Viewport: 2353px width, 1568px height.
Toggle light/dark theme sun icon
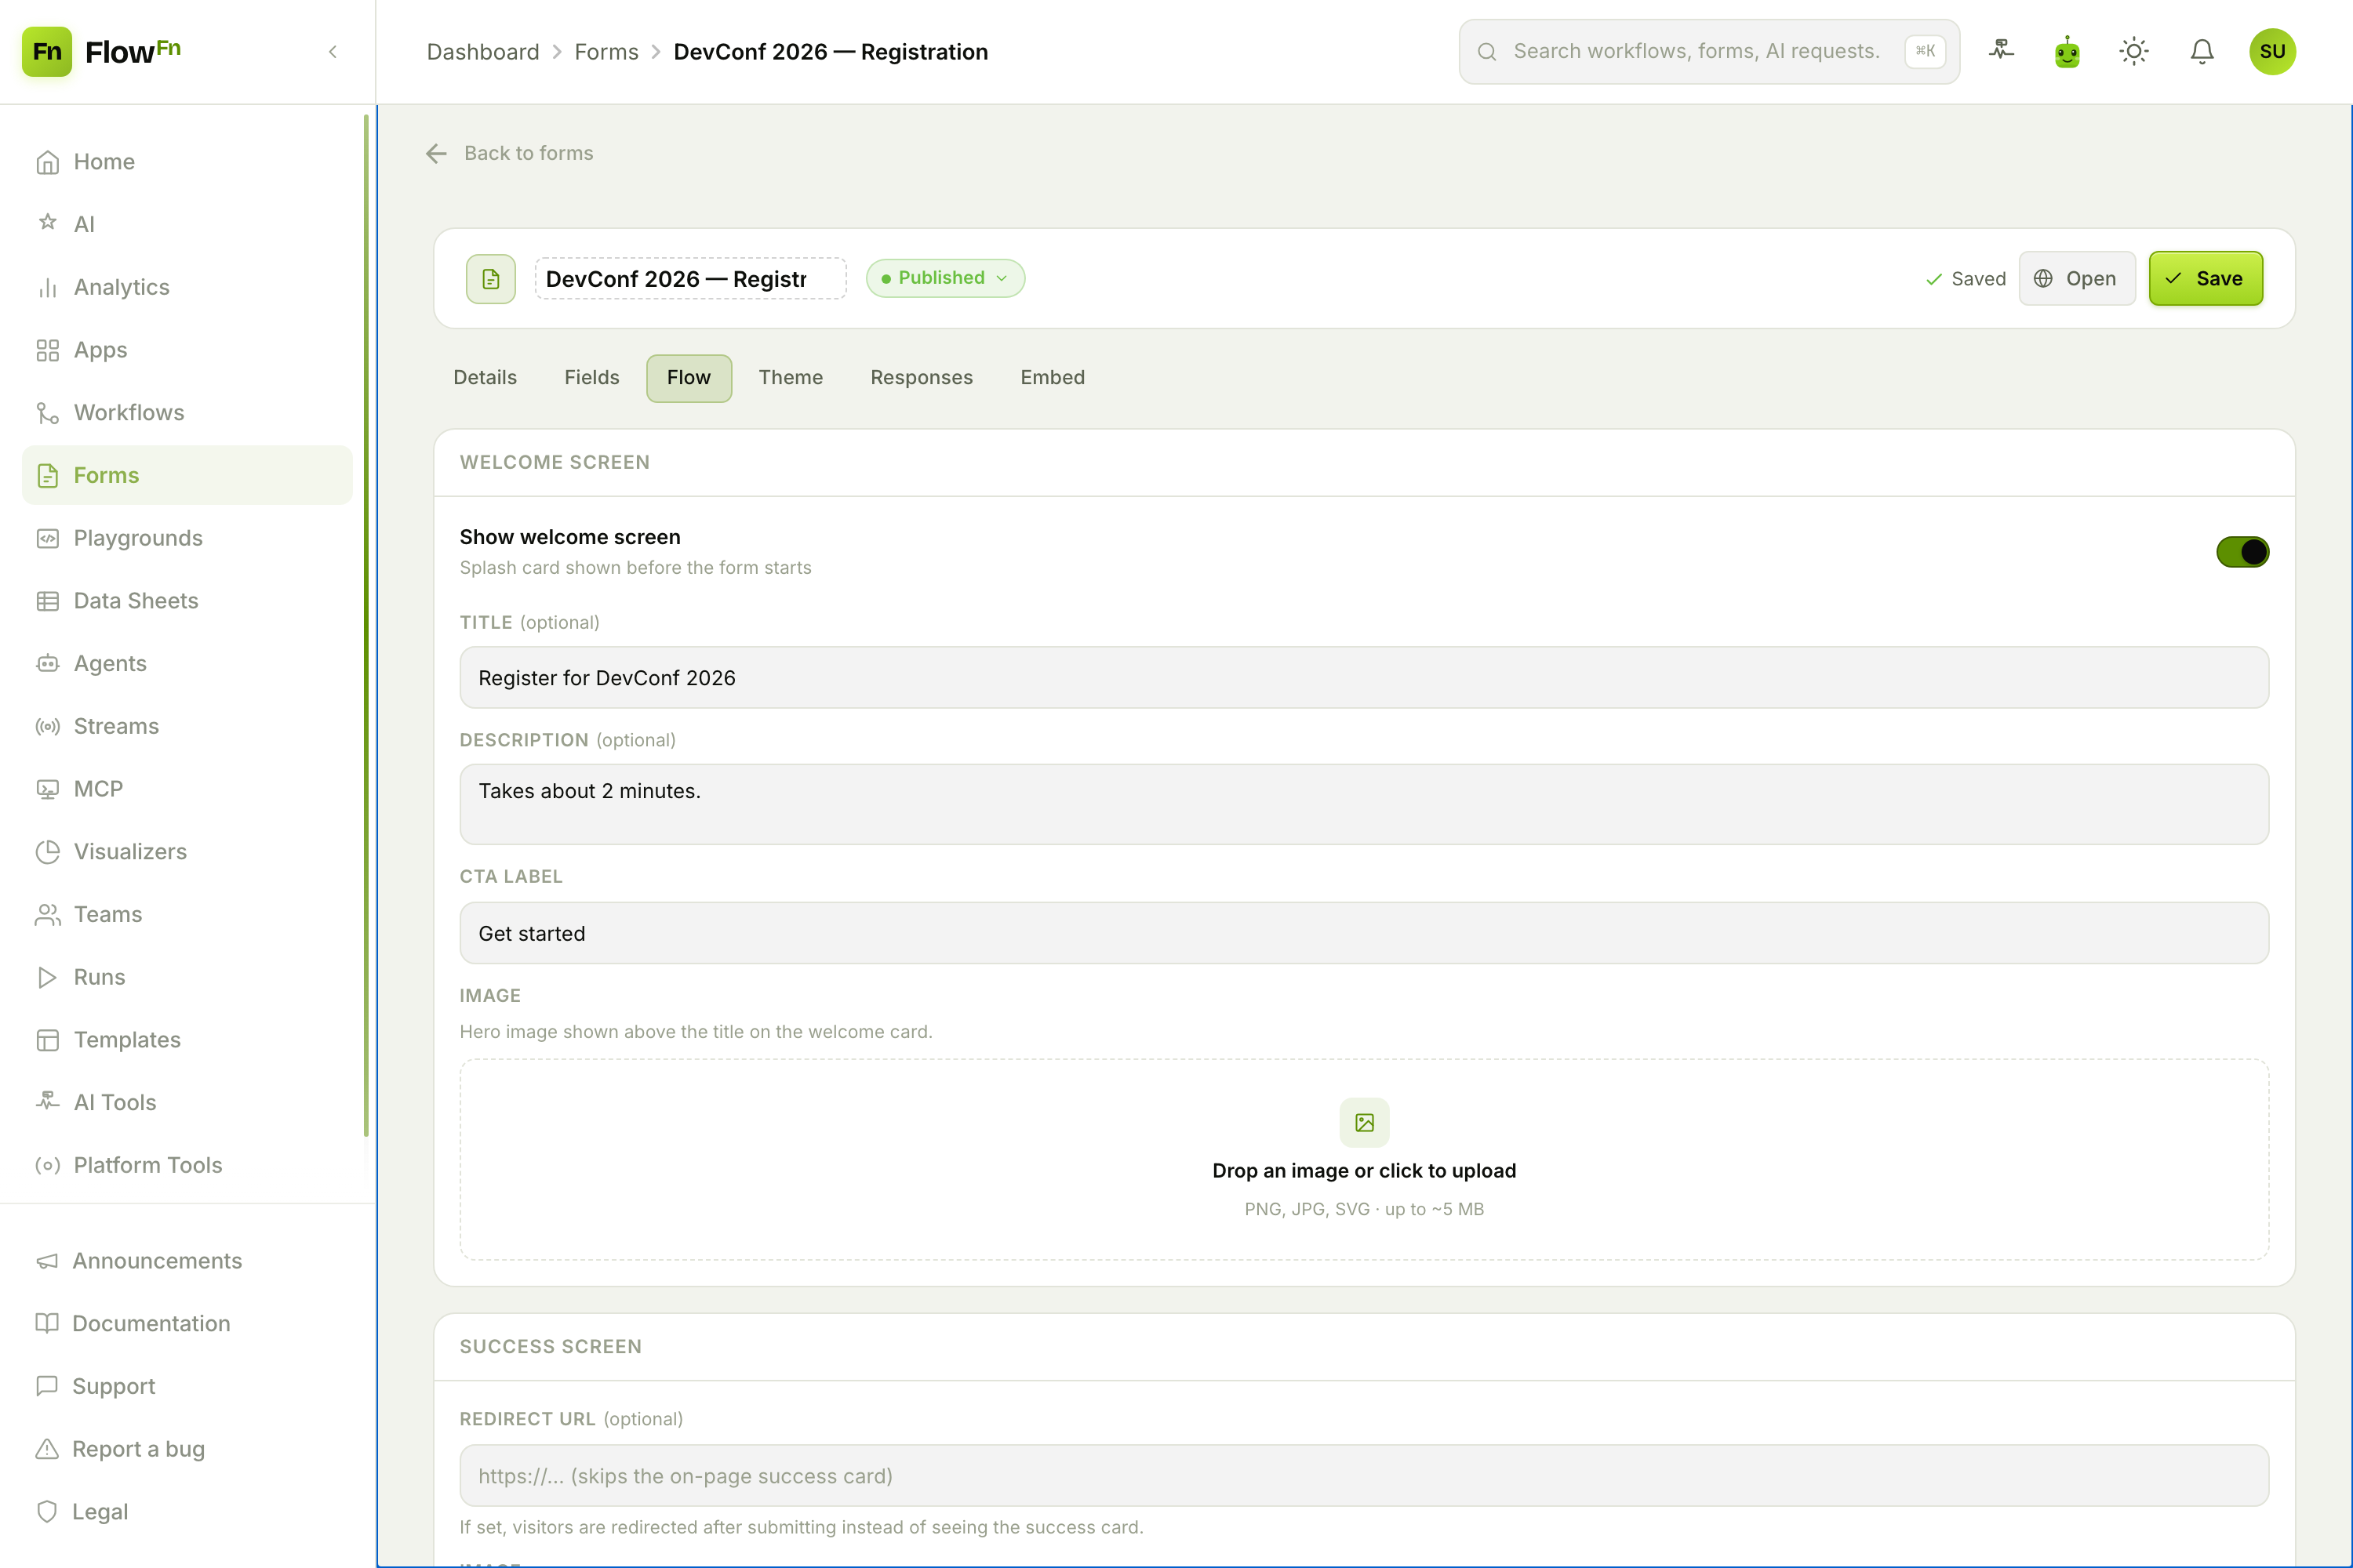[2134, 51]
